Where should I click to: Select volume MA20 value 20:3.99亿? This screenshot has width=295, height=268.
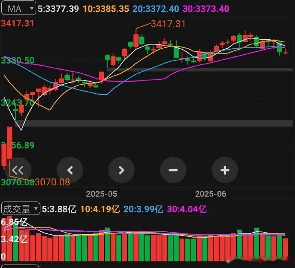tap(143, 209)
